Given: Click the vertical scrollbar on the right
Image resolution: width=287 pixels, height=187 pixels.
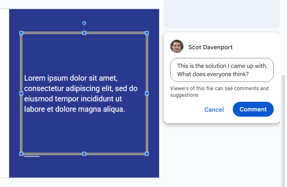Looking at the screenshot, I should pyautogui.click(x=284, y=124).
